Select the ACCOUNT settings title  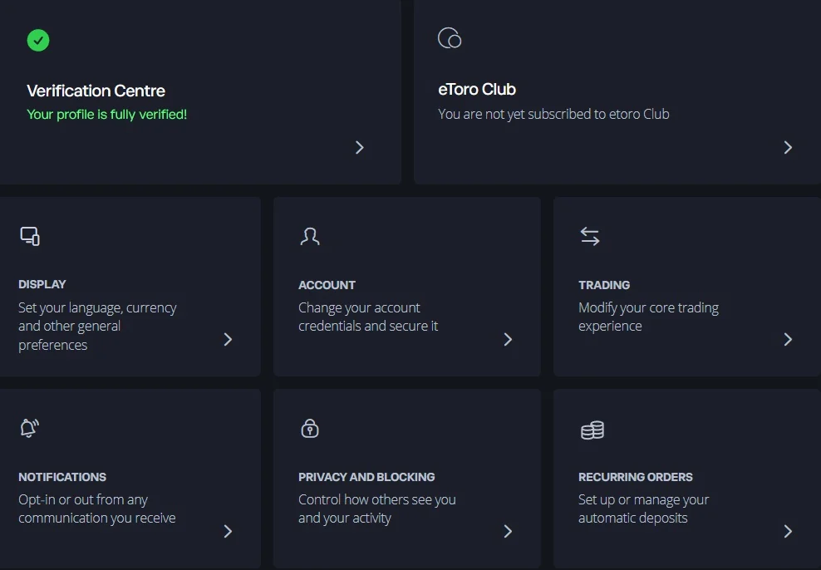point(327,285)
